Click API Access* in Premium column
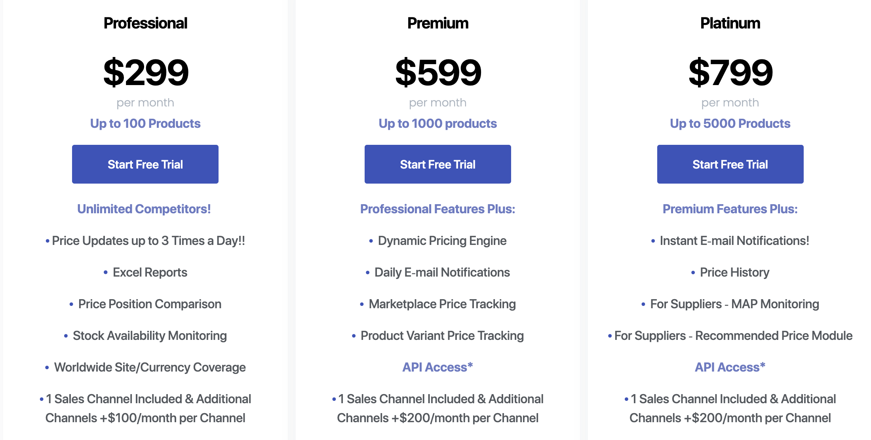The width and height of the screenshot is (871, 440). pos(438,367)
